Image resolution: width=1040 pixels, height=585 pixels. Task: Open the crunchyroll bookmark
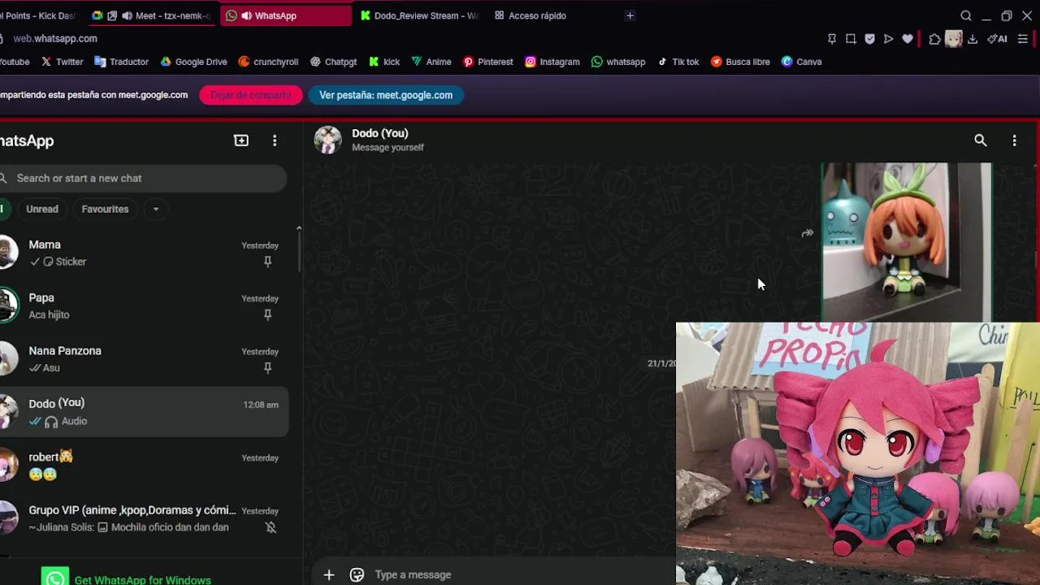point(268,62)
